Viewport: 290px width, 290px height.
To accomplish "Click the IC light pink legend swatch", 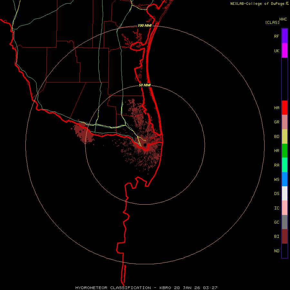I will (x=285, y=208).
